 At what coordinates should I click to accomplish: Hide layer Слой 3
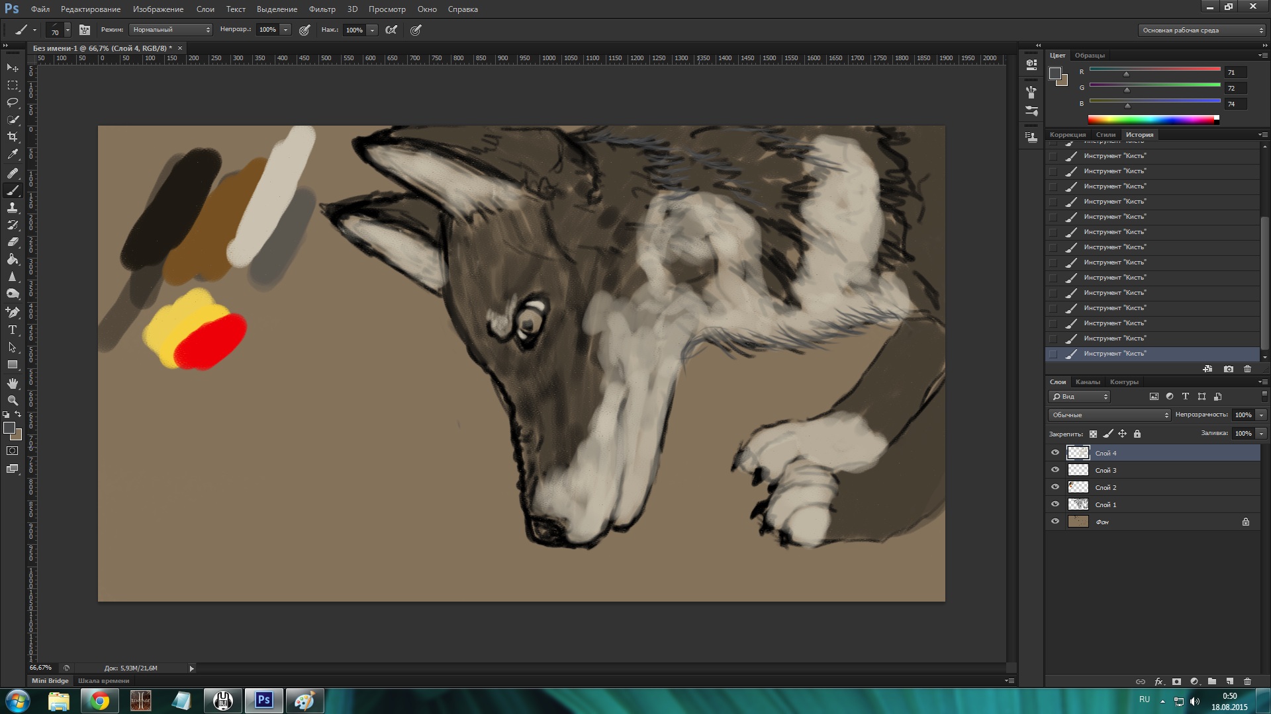click(x=1055, y=470)
